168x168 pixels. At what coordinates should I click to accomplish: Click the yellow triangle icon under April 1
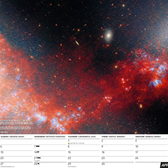pos(69,143)
